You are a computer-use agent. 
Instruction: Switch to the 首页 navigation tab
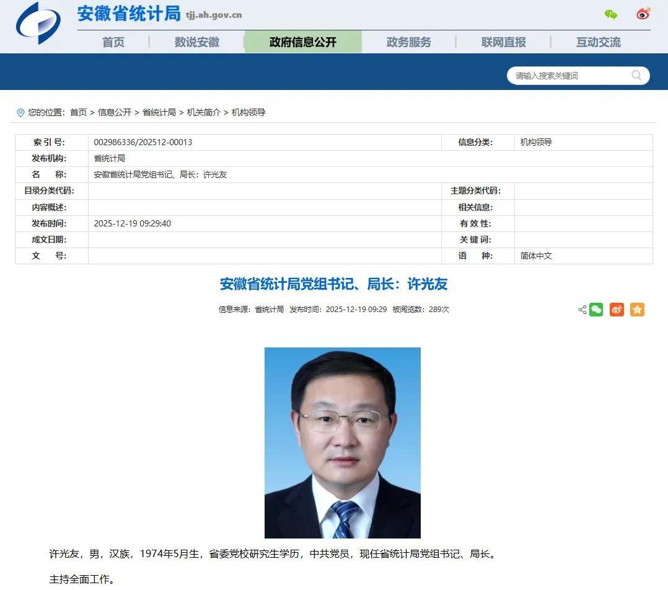click(x=113, y=42)
